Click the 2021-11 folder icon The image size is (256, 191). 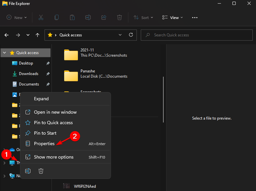click(71, 55)
